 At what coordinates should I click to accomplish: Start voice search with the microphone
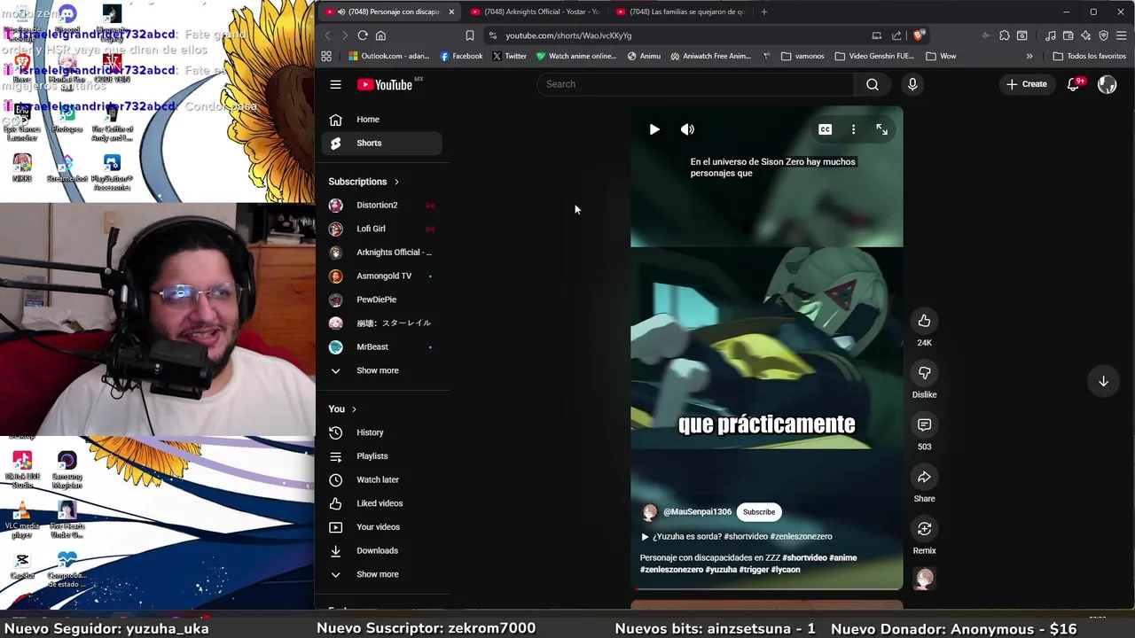(912, 84)
